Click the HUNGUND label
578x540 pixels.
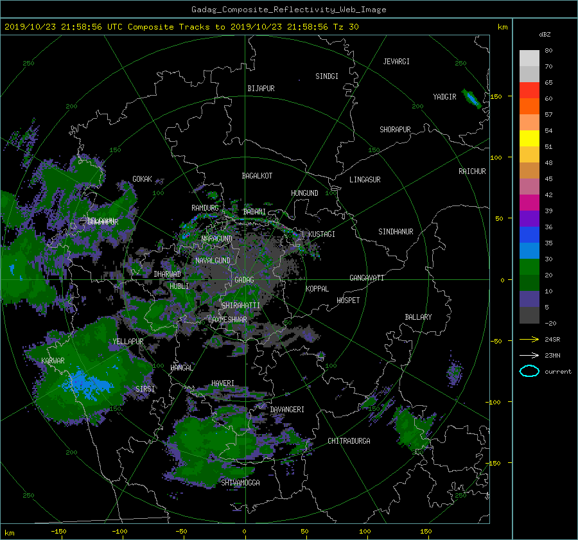coord(304,193)
